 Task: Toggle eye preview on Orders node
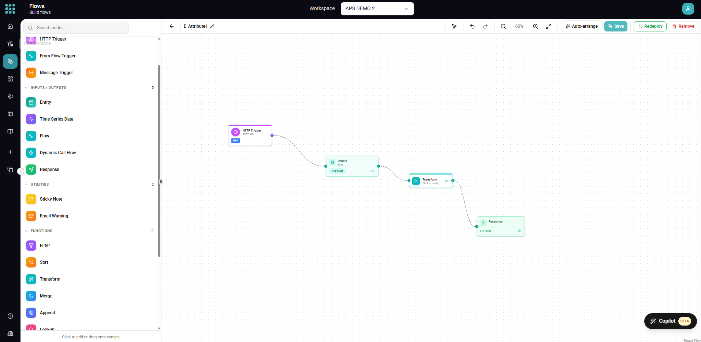click(x=373, y=171)
